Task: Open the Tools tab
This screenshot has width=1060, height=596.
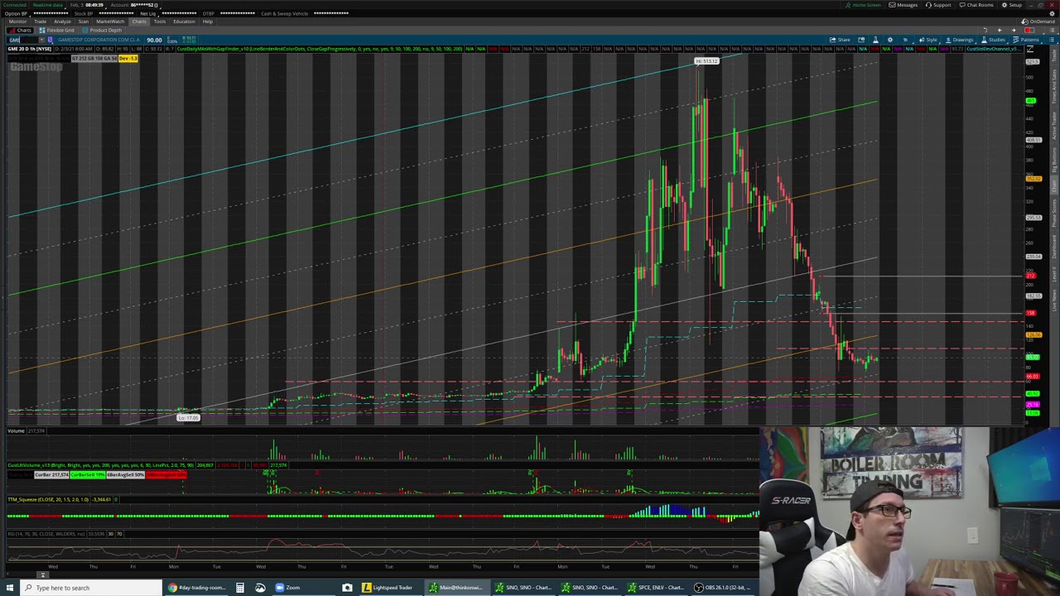Action: [x=160, y=22]
